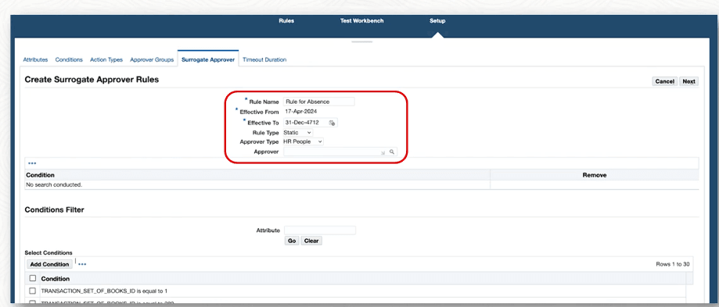
Task: Switch to the Test Workbench tab
Action: [361, 21]
